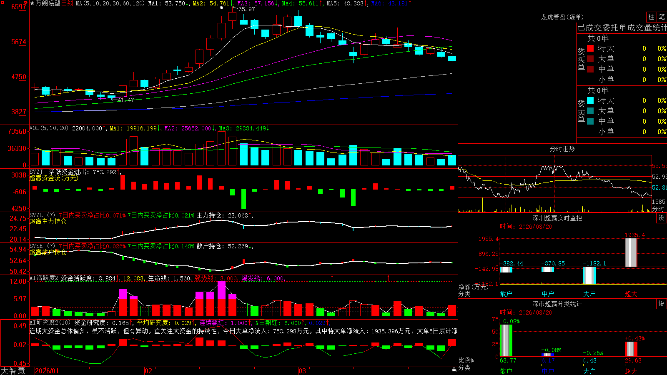
Task: Click the star icon before 万朗磁塑
Action: pyautogui.click(x=33, y=3)
